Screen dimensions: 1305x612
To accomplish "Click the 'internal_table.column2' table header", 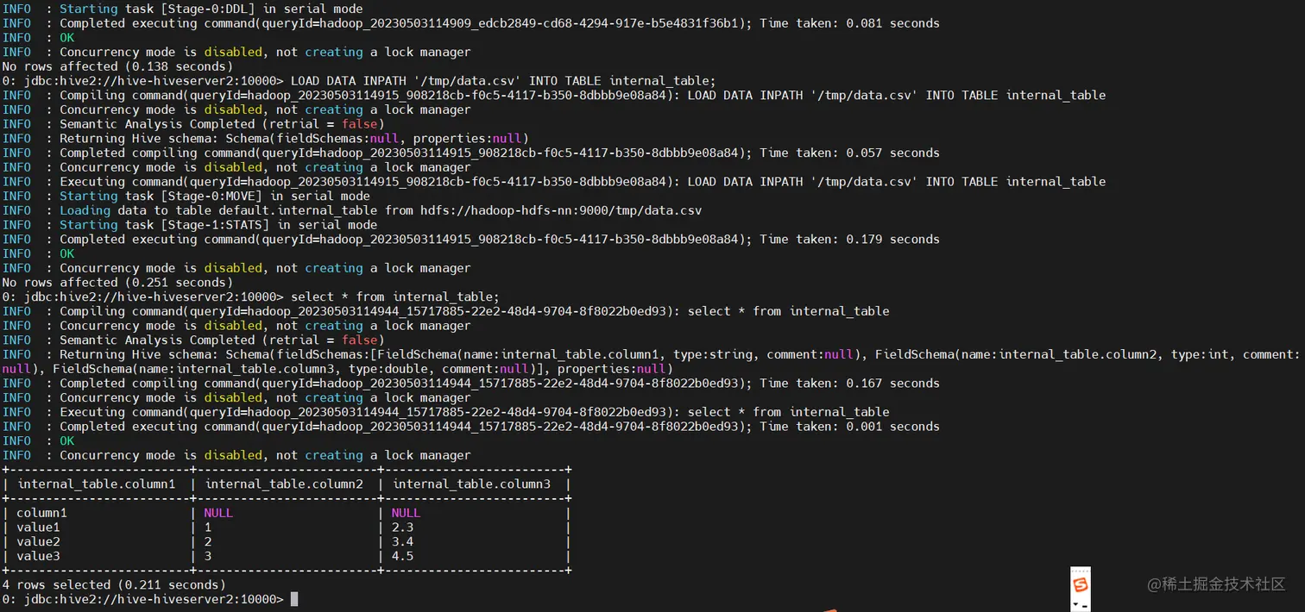I will pos(284,484).
